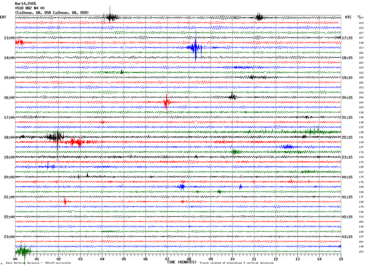Click the 23:00 EDT row label
The image size is (365, 267).
[x=9, y=237]
